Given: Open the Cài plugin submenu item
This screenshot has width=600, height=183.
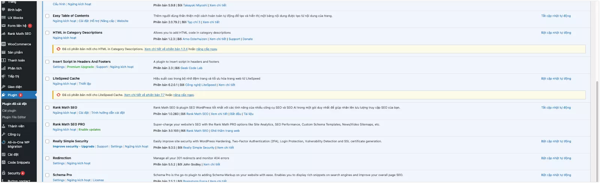Looking at the screenshot, I should (x=9, y=111).
